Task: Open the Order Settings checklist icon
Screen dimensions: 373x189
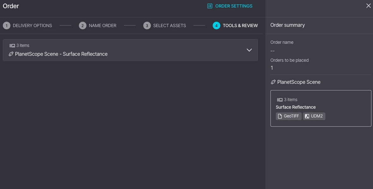Action: tap(210, 6)
